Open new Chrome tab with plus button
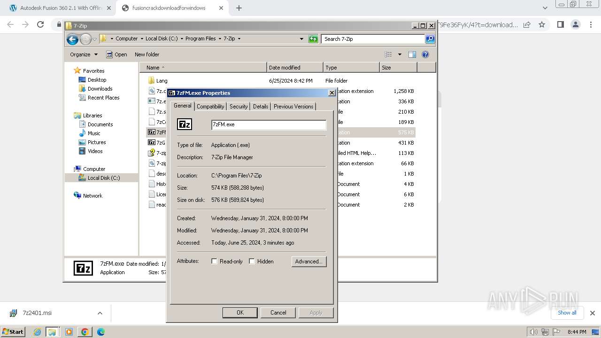601x338 pixels. (x=239, y=8)
